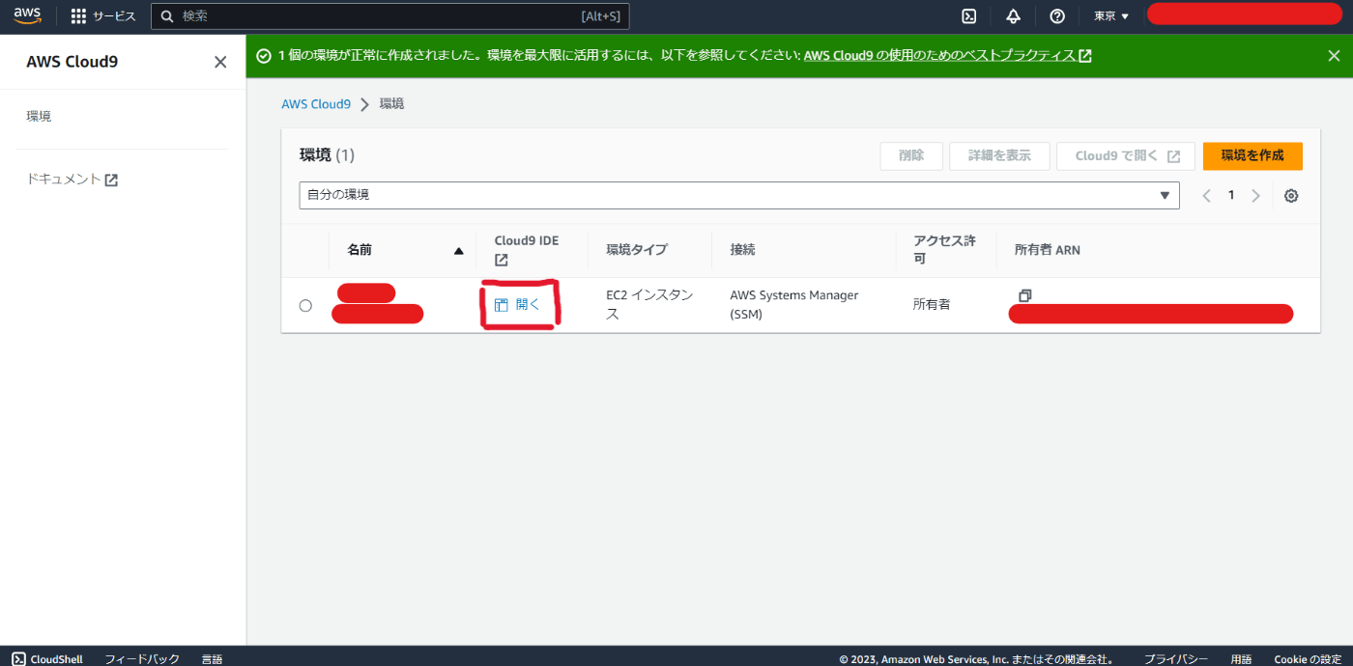Click the 所有者 access cell
The height and width of the screenshot is (666, 1353).
[932, 305]
